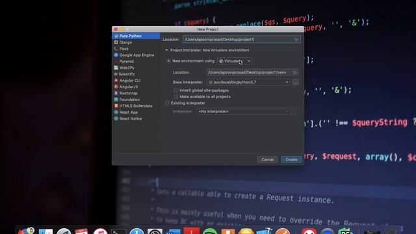Viewport: 416px width, 234px height.
Task: Cancel the New Project dialog
Action: [x=267, y=160]
